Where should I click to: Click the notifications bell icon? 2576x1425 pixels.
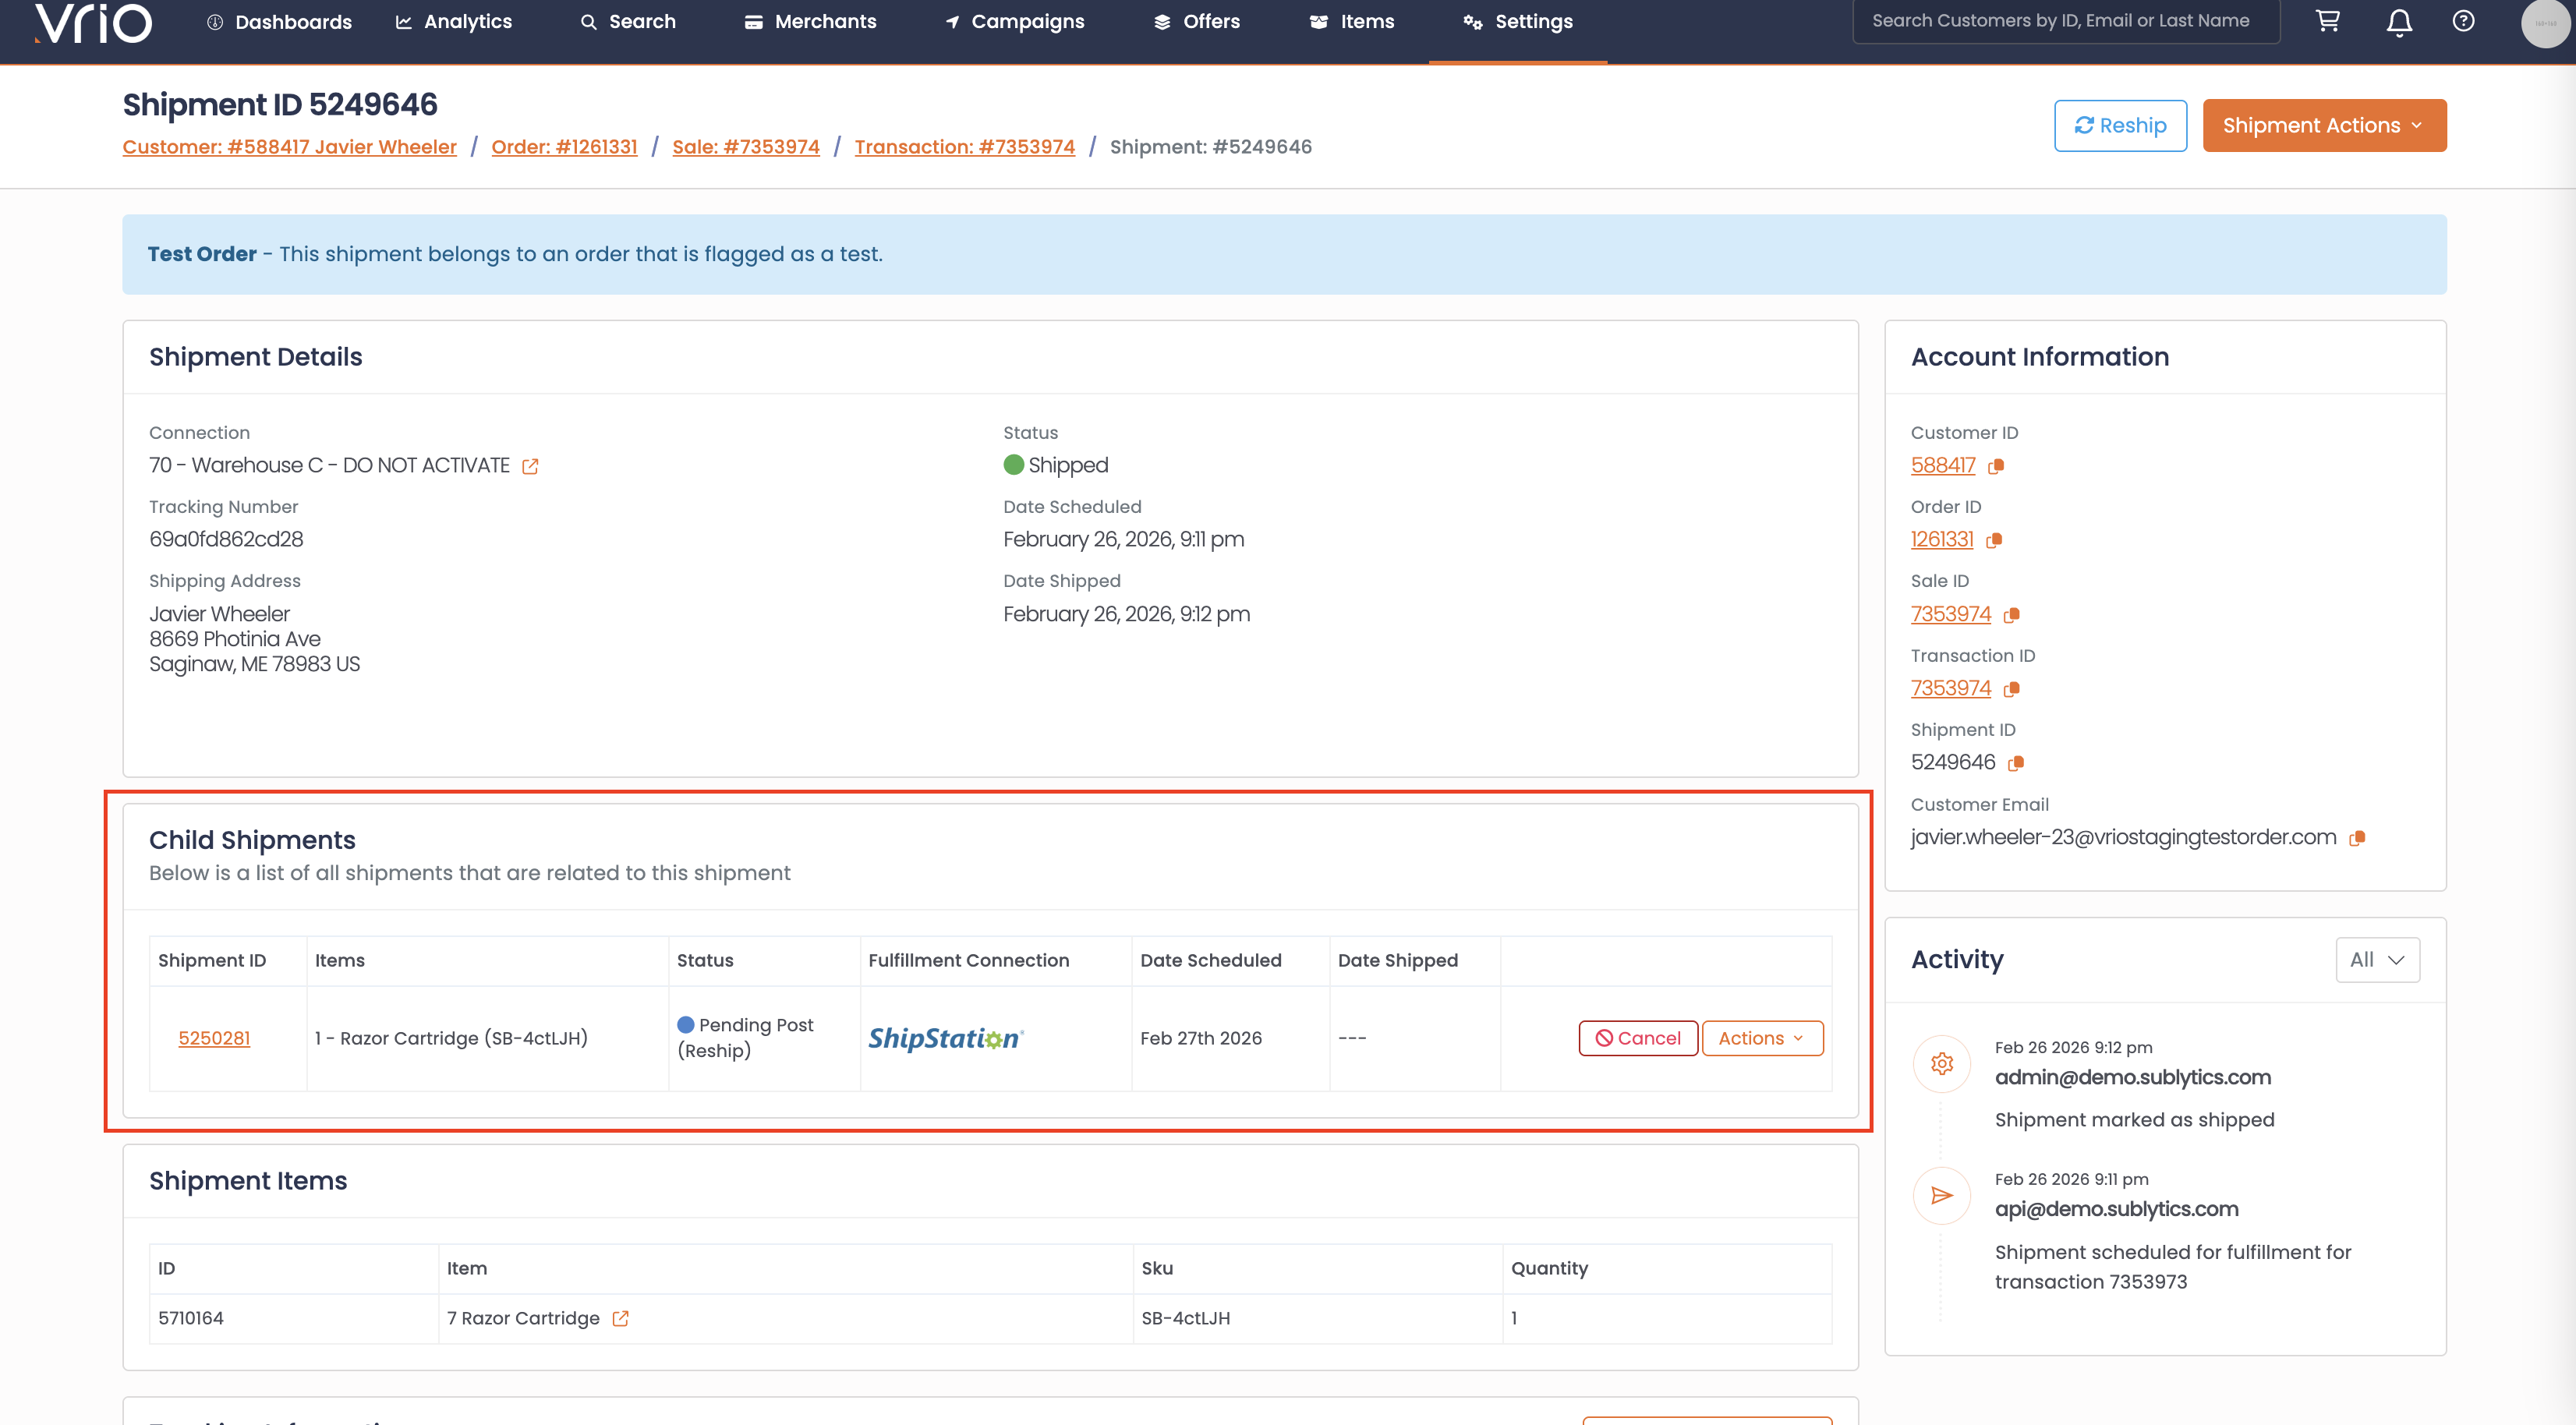[2399, 22]
